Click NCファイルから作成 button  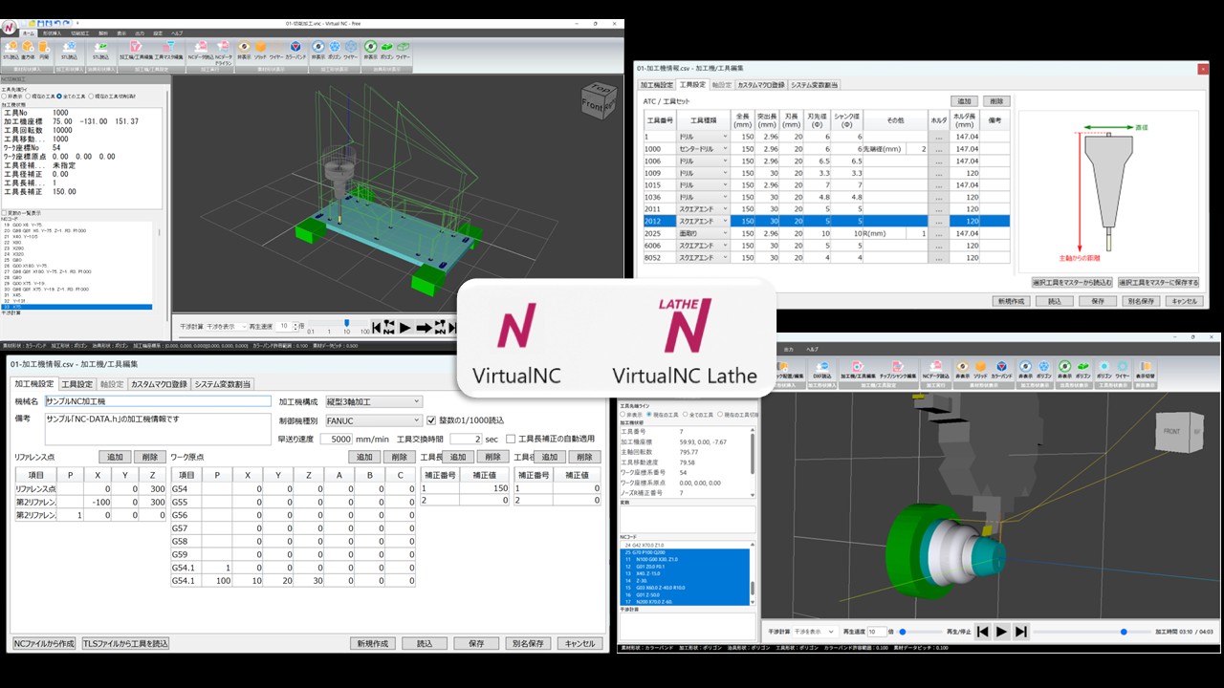pos(44,643)
